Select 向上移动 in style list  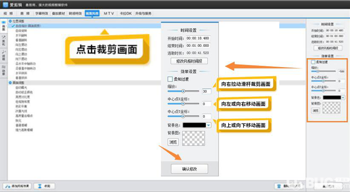coord(21,54)
